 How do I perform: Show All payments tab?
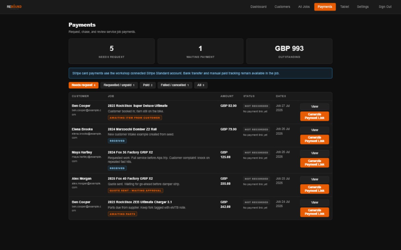click(x=201, y=85)
